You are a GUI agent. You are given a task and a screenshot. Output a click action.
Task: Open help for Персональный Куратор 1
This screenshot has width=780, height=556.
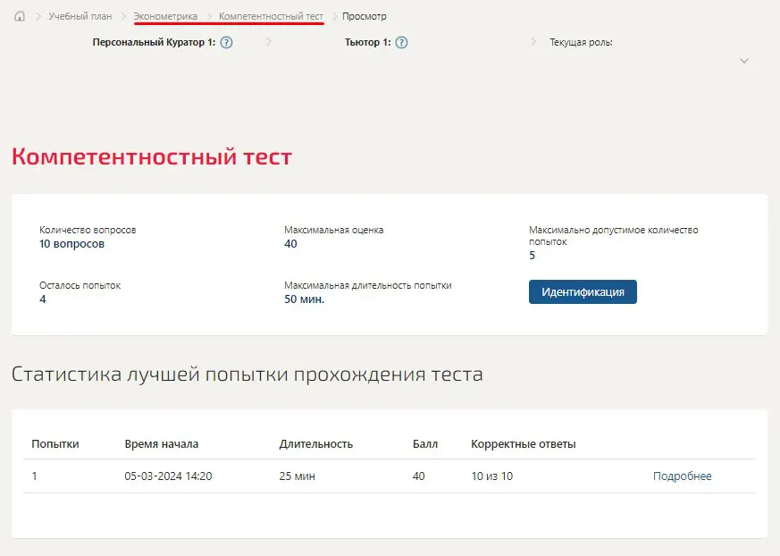click(x=226, y=43)
